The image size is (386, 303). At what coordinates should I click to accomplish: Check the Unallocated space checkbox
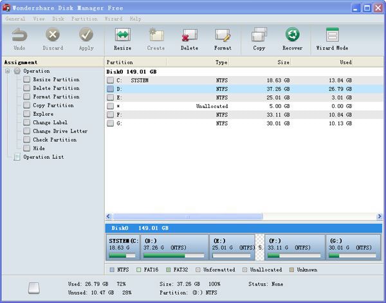(110, 106)
